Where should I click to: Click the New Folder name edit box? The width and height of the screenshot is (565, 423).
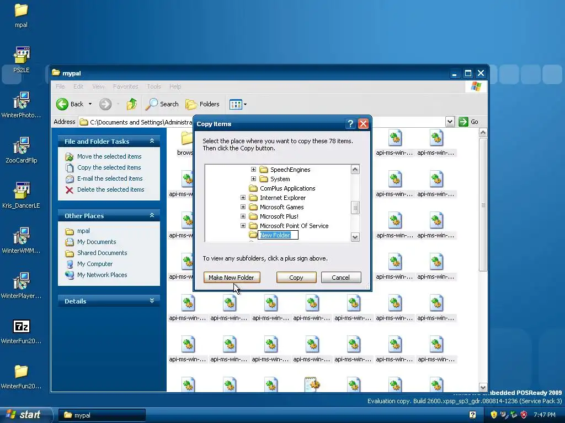click(x=278, y=235)
